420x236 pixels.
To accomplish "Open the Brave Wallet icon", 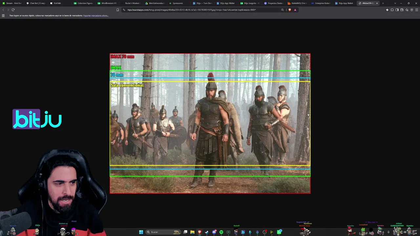I will pos(402,10).
